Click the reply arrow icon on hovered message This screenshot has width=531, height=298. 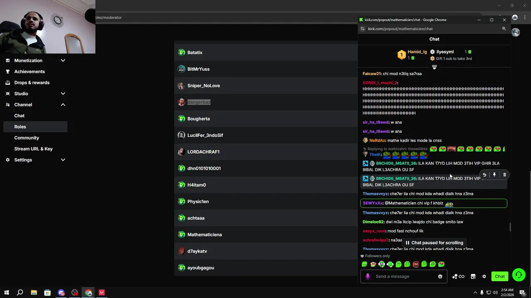[484, 175]
